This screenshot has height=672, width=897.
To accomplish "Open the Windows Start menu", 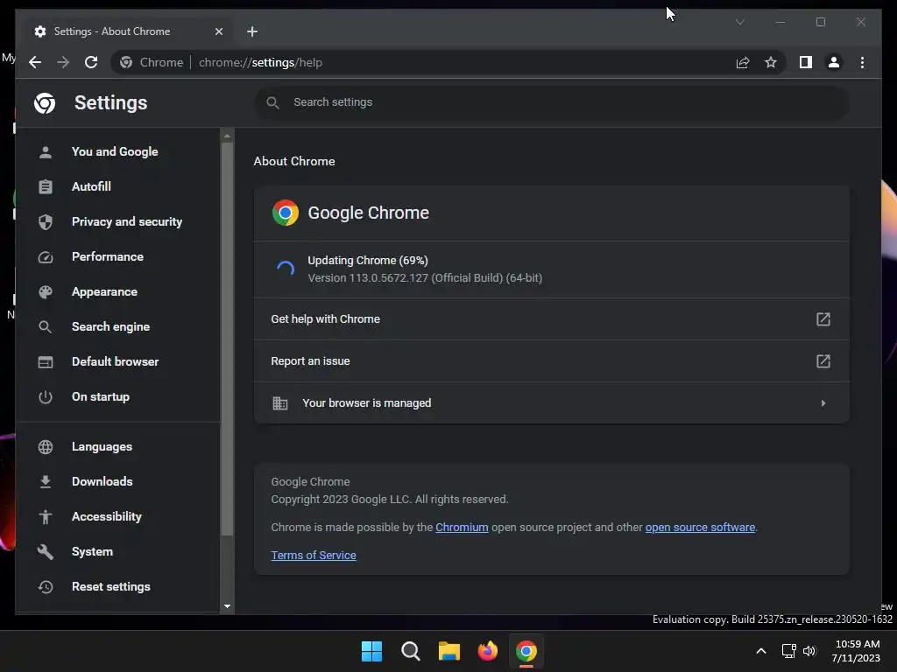I will [371, 651].
